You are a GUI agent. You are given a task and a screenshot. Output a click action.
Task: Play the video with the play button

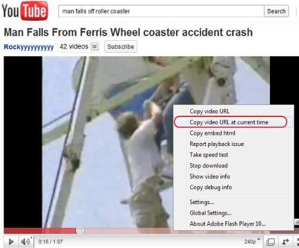click(x=11, y=241)
